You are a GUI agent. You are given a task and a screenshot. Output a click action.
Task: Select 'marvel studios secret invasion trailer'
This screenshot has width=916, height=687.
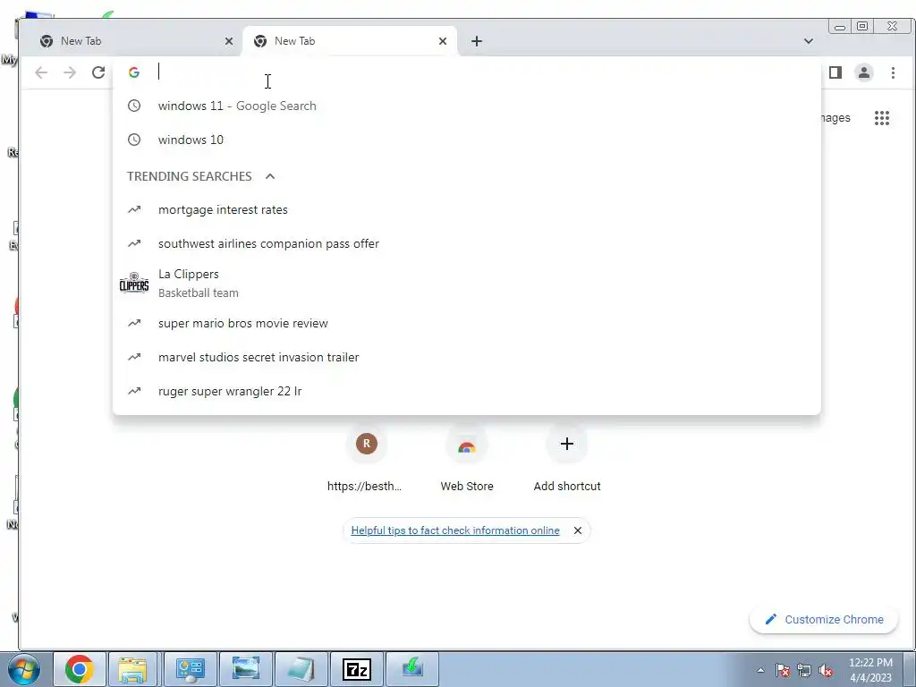466,357
